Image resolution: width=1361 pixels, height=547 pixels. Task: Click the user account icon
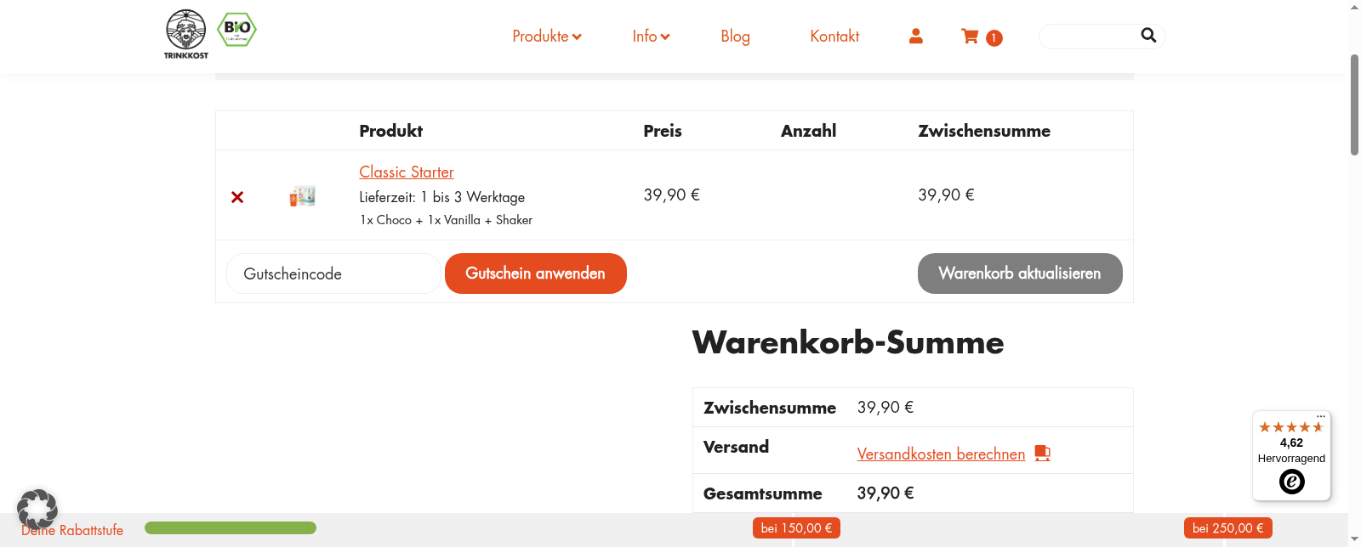click(915, 36)
